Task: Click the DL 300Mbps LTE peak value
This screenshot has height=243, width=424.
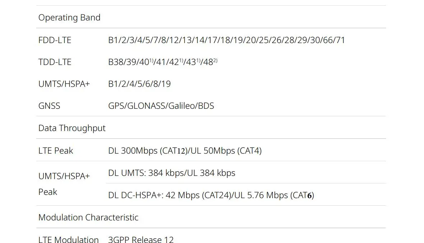Action: 147,151
